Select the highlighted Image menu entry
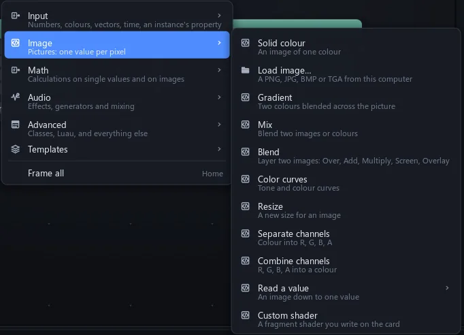This screenshot has height=335, width=464. pyautogui.click(x=117, y=45)
